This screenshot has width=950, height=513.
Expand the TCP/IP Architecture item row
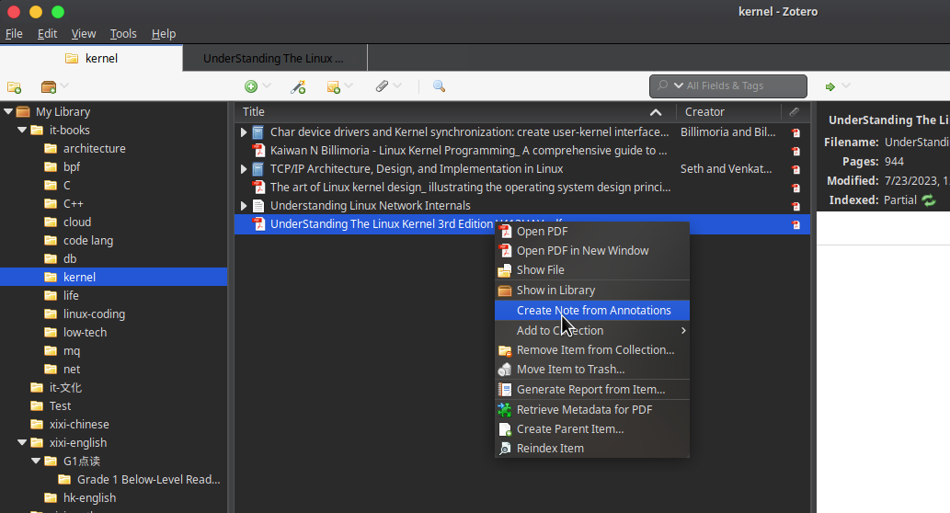244,169
